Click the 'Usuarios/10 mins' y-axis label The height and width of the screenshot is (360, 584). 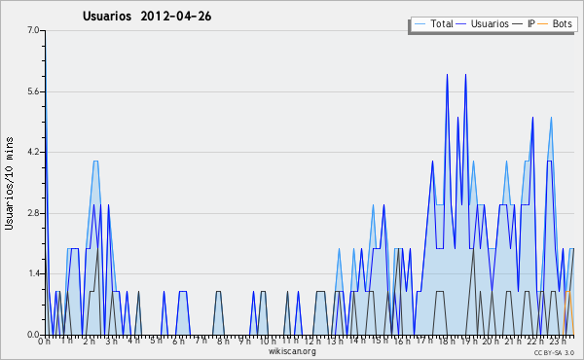10,184
